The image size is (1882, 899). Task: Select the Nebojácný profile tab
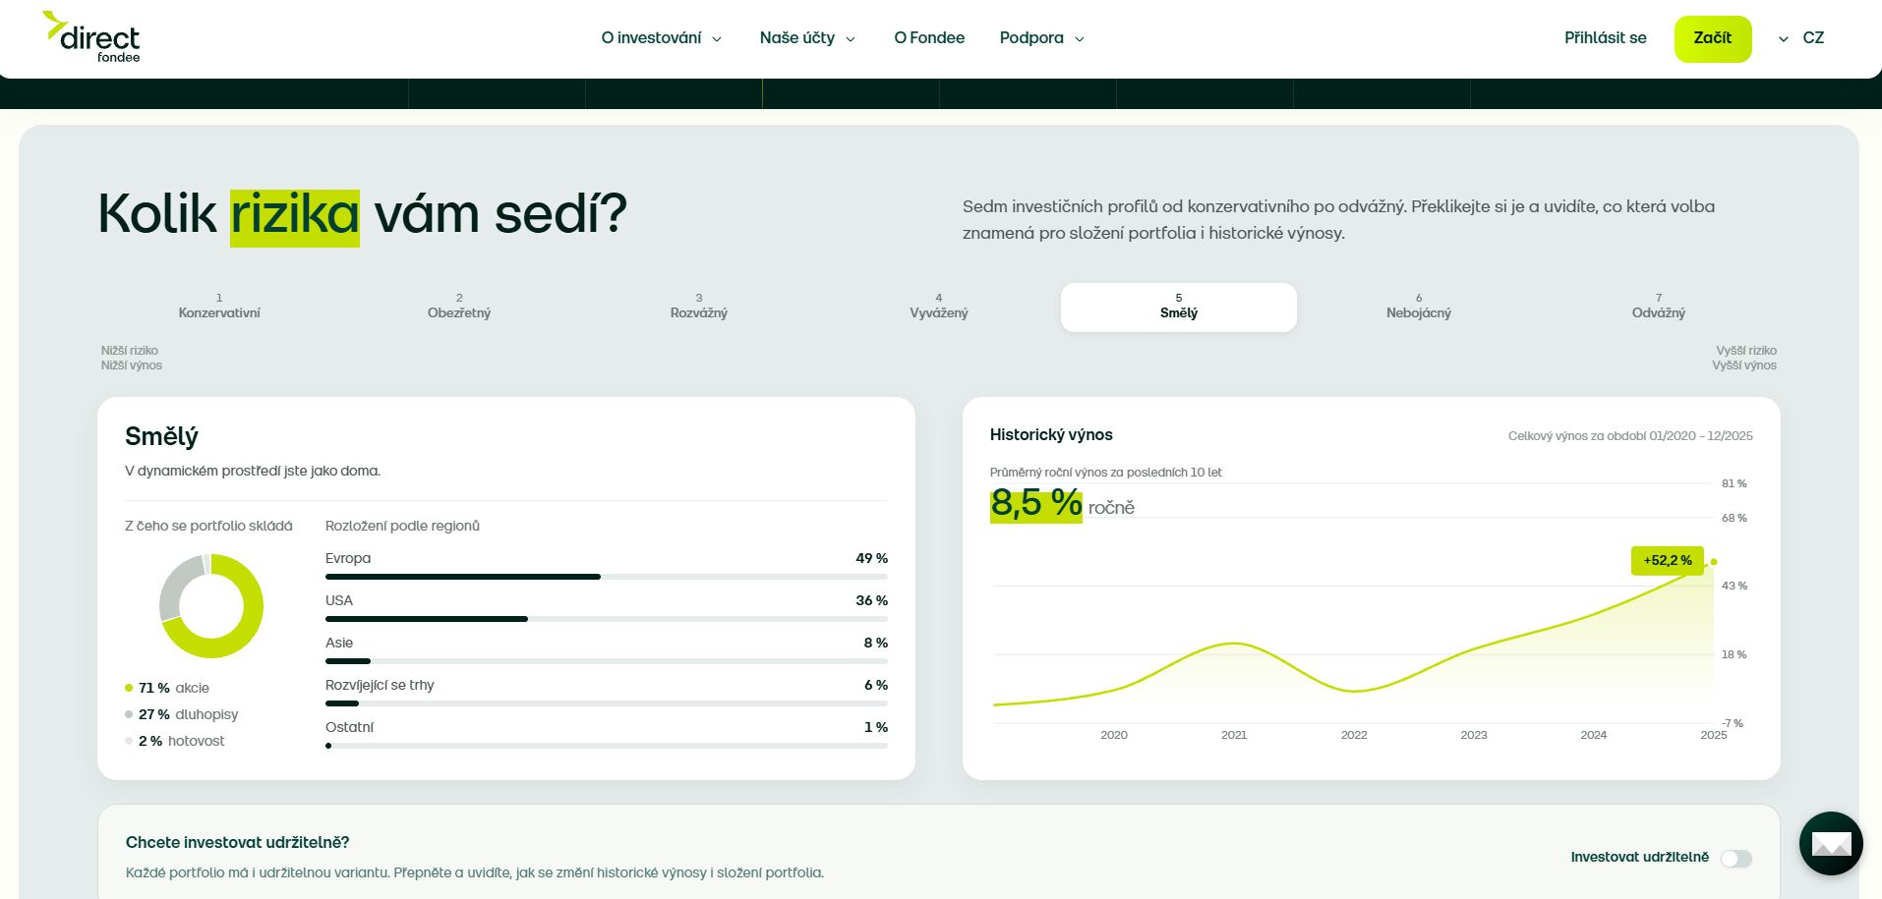1419,307
